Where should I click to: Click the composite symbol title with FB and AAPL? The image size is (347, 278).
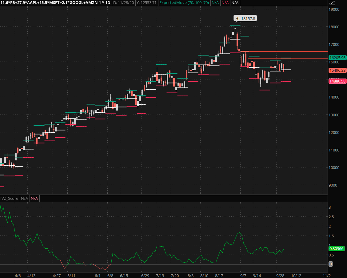point(55,3)
